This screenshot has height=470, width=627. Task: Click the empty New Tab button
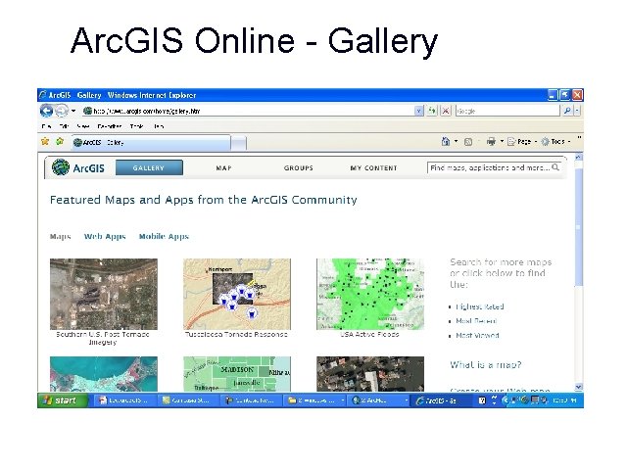pos(238,143)
